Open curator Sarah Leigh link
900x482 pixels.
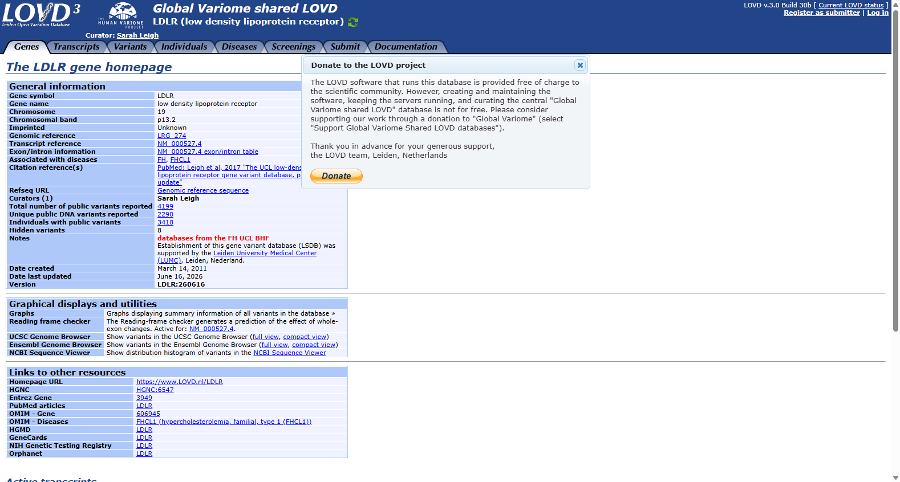click(x=137, y=35)
